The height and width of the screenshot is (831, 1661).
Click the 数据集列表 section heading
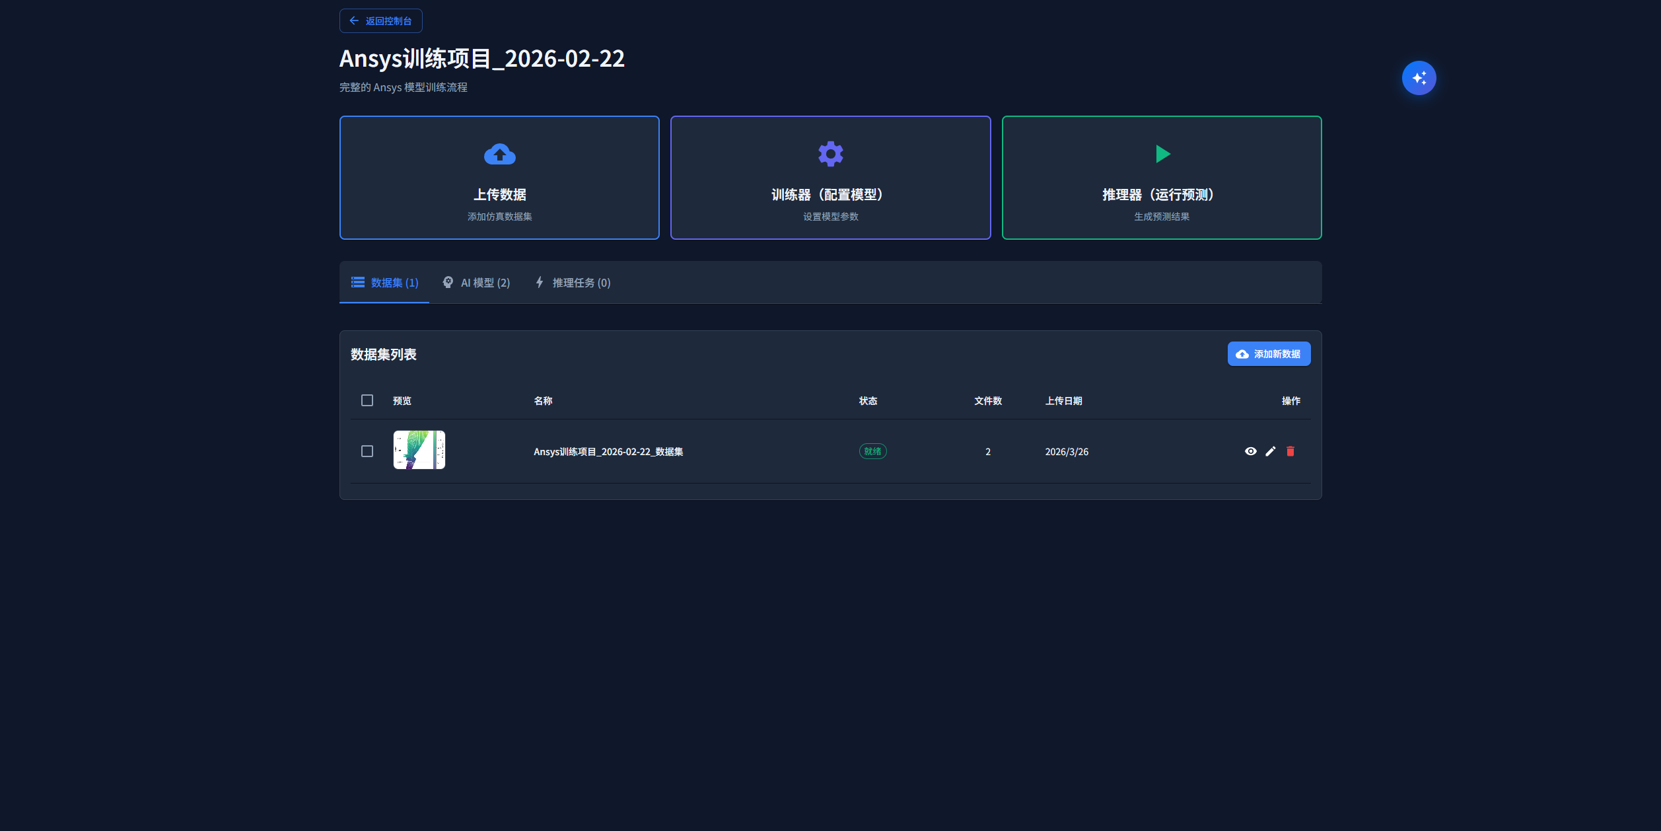coord(384,355)
